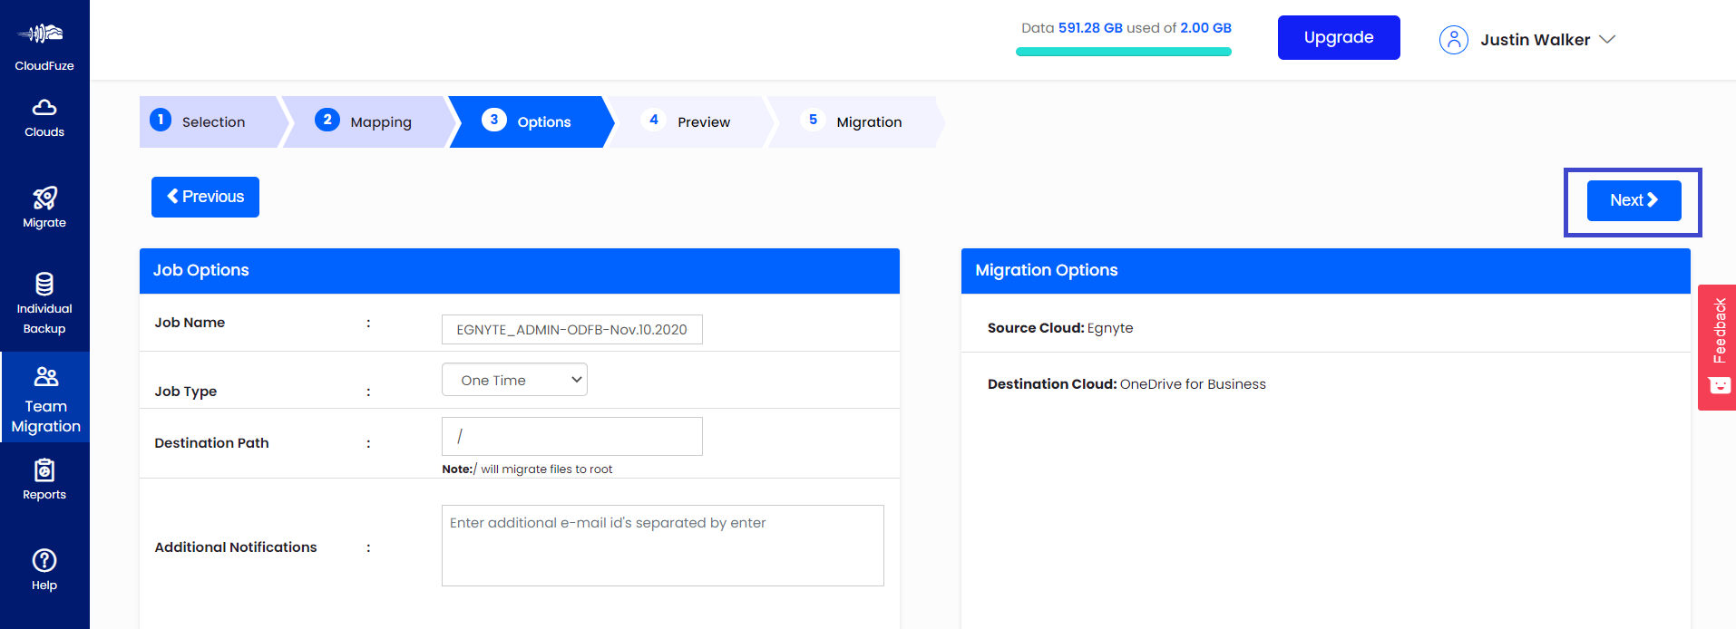Go to step 5 Migration
Image resolution: width=1736 pixels, height=629 pixels.
[855, 121]
